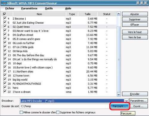Toggle checkbox for 04.Grafton street
This screenshot has height=116, width=149.
pyautogui.click(x=5, y=34)
